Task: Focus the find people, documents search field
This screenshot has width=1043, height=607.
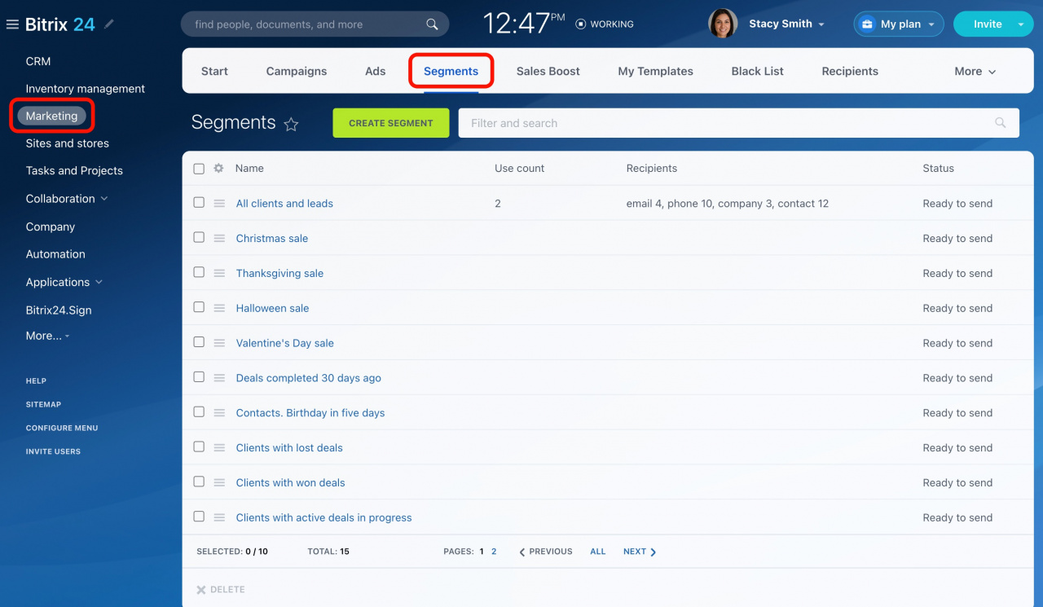Action: tap(315, 24)
